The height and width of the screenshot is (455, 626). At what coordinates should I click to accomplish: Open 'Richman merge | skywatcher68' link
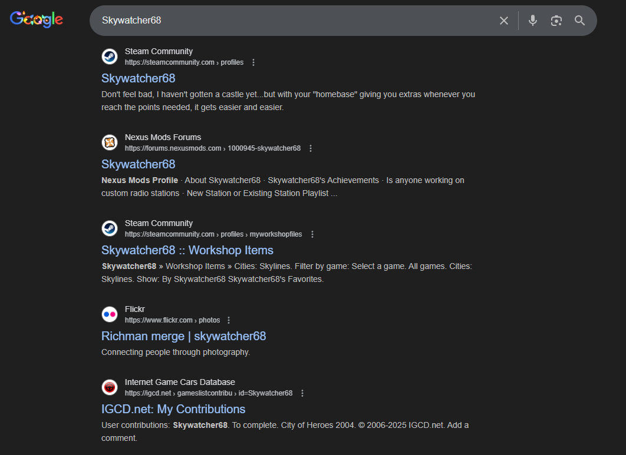pyautogui.click(x=184, y=336)
